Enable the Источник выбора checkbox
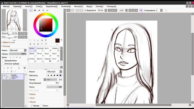 point(3,64)
